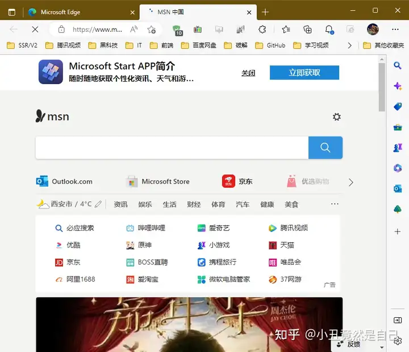
Task: Show more quick links arrow after 优选购物
Action: click(351, 182)
